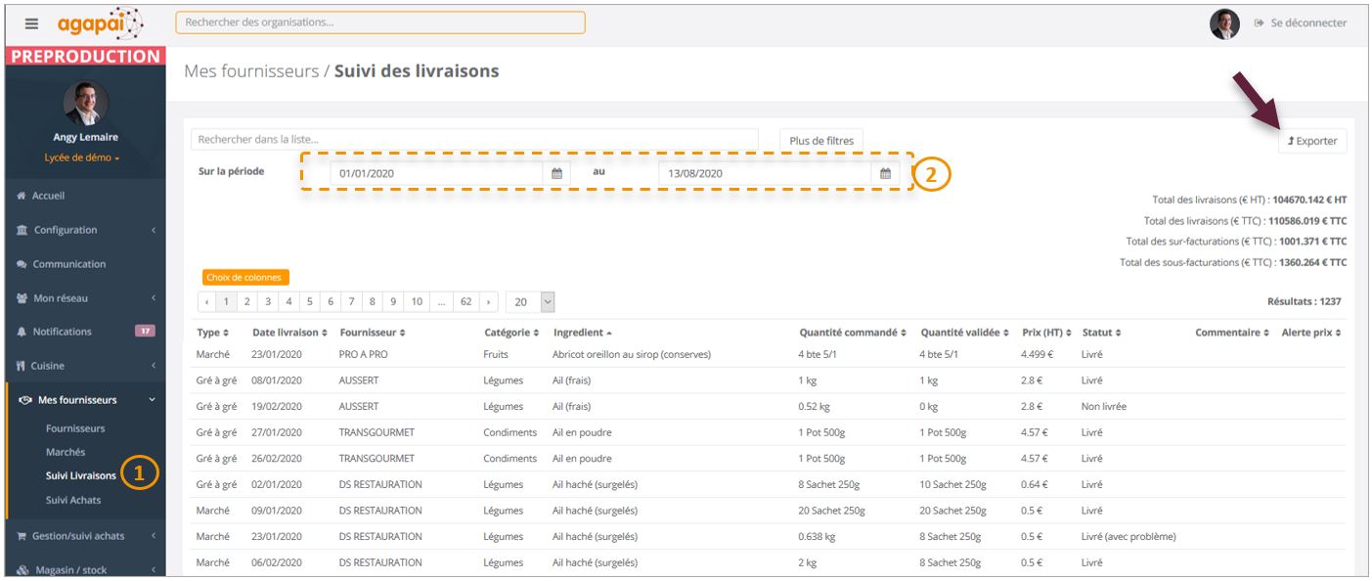Go to page 5
The width and height of the screenshot is (1372, 581).
point(310,302)
